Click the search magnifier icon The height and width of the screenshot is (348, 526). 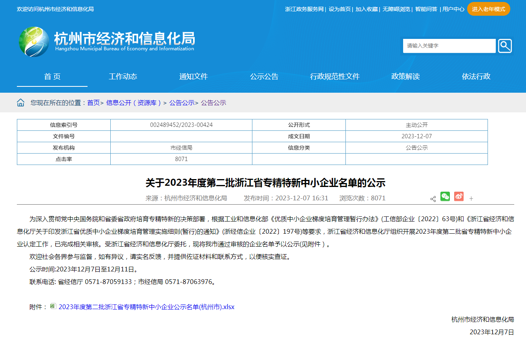tap(505, 46)
